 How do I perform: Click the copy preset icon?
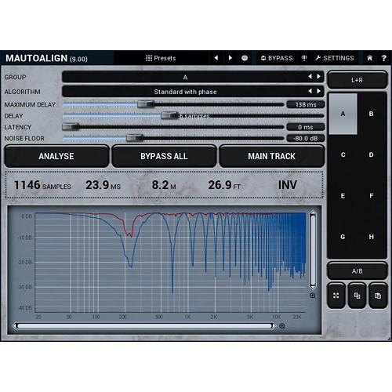click(x=357, y=296)
